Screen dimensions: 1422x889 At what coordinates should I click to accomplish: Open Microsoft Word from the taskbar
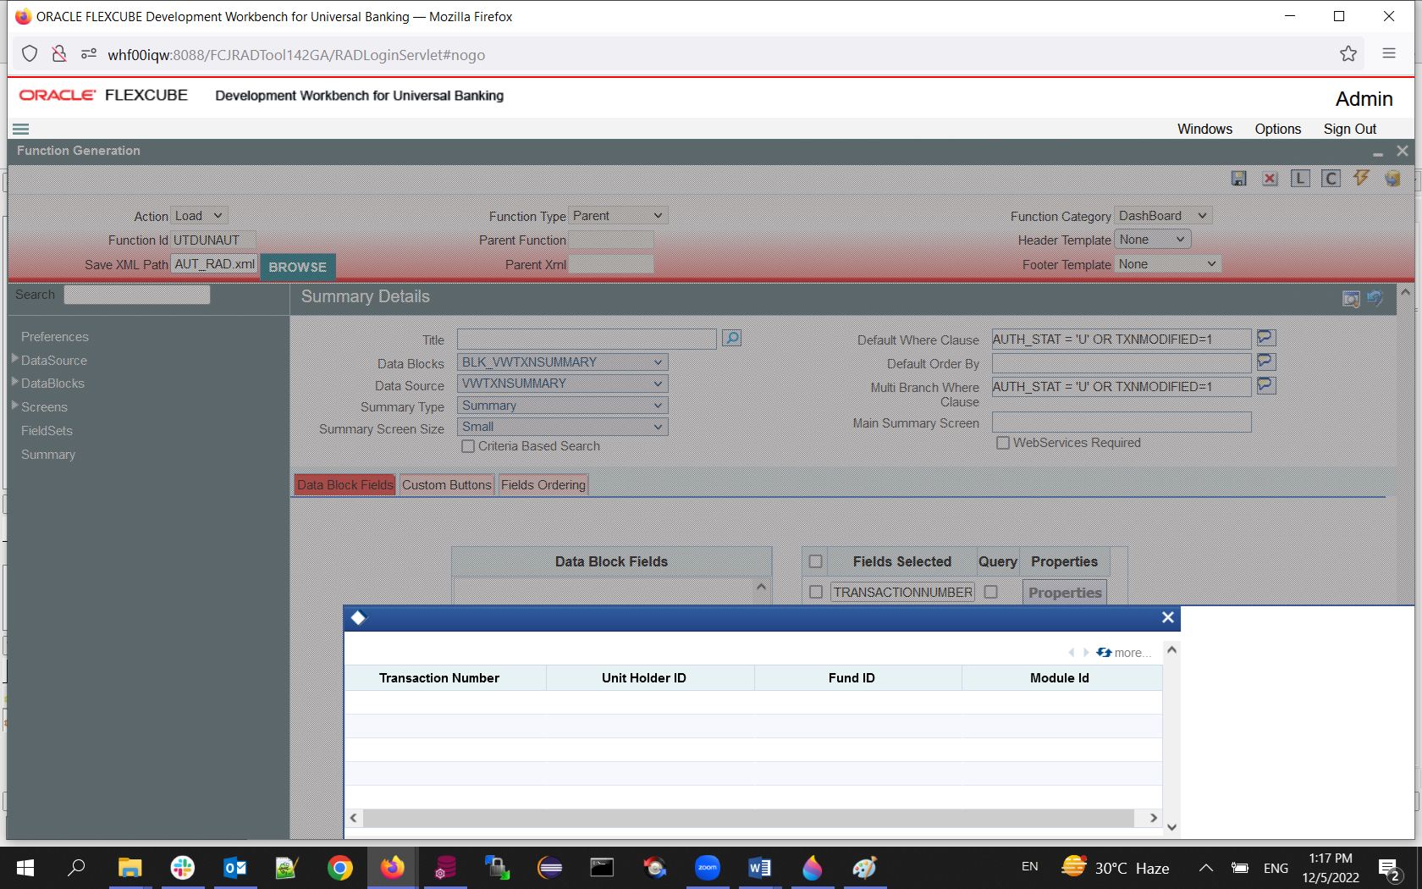760,868
